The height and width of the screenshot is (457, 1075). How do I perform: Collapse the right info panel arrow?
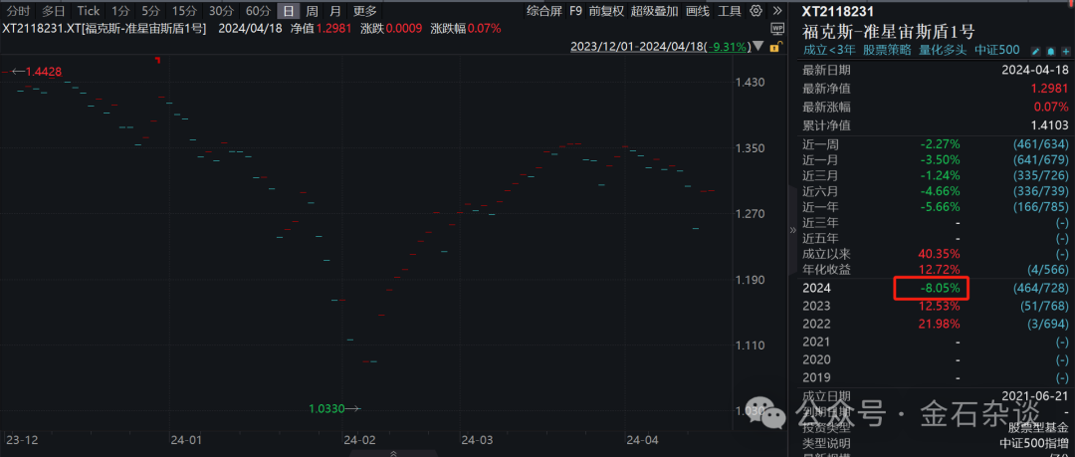[792, 229]
